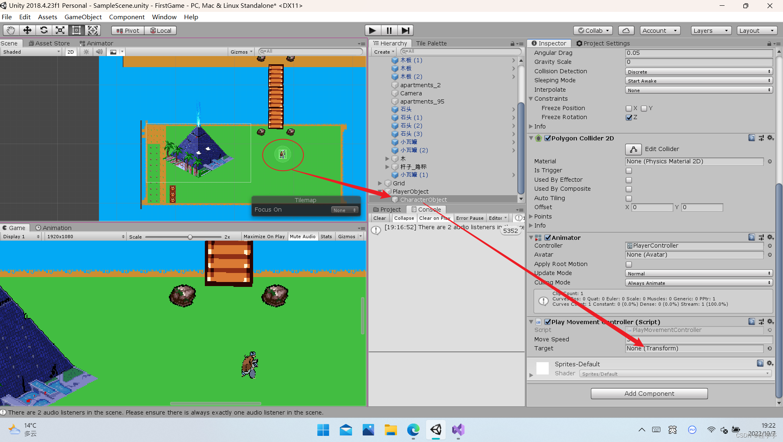Click the Step frame button
The width and height of the screenshot is (783, 442).
pyautogui.click(x=406, y=30)
